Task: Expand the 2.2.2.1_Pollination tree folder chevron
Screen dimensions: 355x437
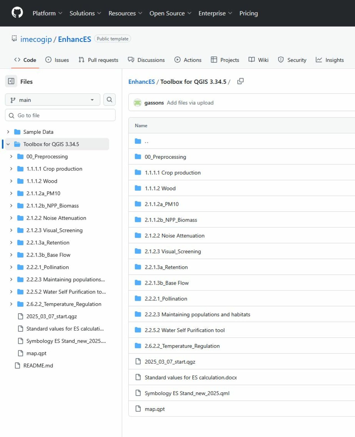Action: click(11, 267)
